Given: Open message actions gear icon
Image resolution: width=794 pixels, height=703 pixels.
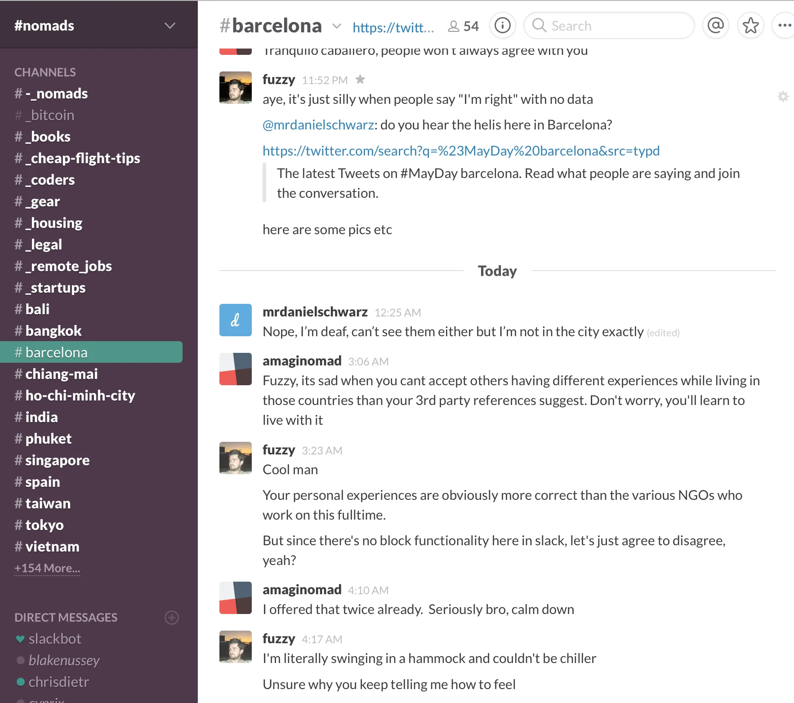Looking at the screenshot, I should tap(783, 97).
